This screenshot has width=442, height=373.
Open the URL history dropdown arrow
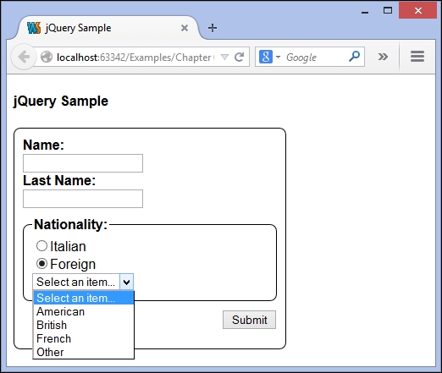(224, 58)
